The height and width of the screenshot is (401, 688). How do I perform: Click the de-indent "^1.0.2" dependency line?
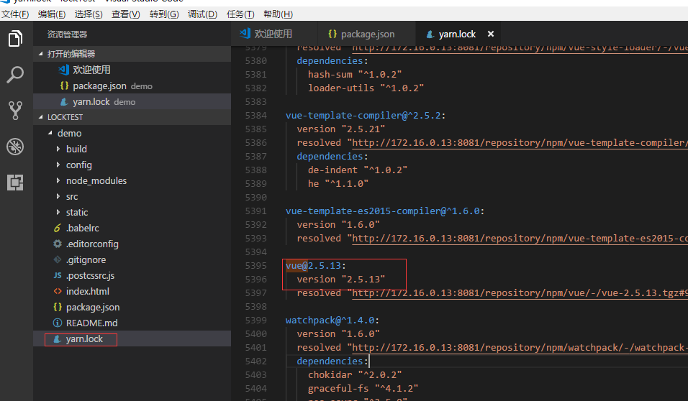pos(358,170)
